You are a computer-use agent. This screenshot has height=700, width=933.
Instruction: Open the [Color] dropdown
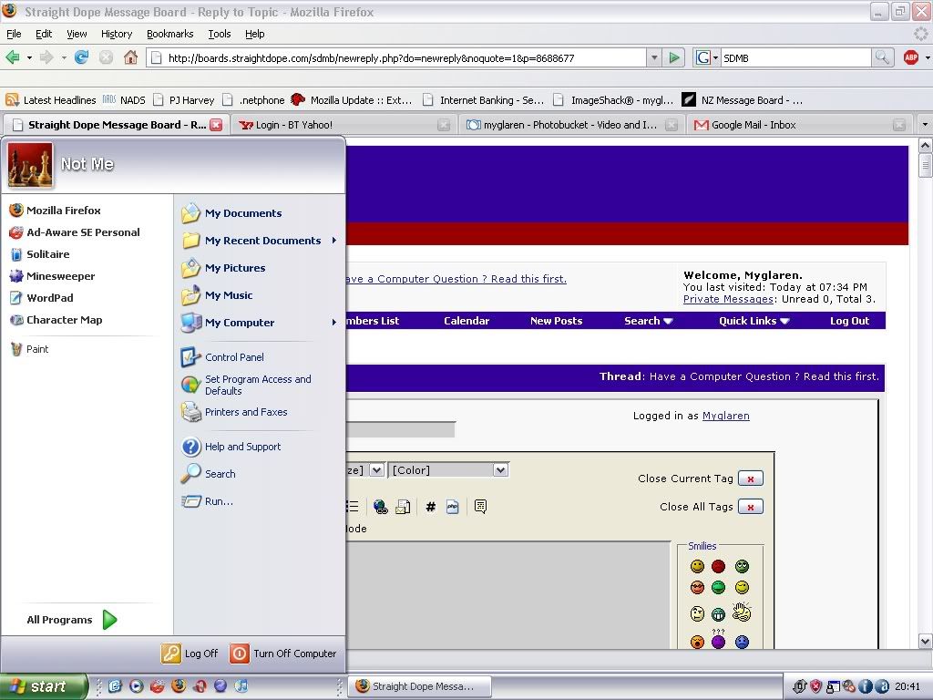[448, 470]
